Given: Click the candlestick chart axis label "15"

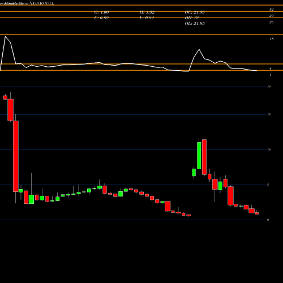Looking at the screenshot, I should (x=269, y=114).
